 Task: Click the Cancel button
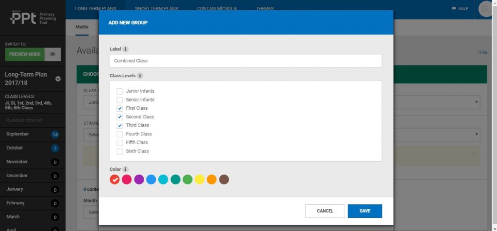pyautogui.click(x=325, y=211)
